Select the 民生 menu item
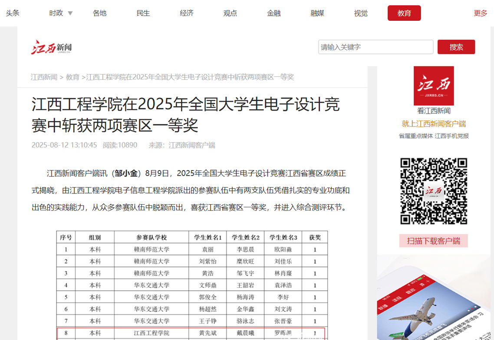The width and height of the screenshot is (494, 340). pos(143,13)
